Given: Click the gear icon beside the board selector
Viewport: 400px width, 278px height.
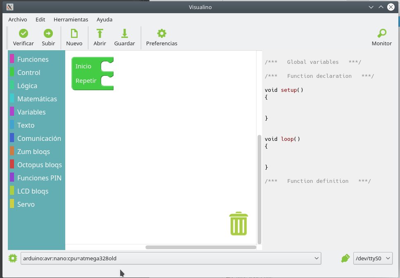Looking at the screenshot, I should tap(12, 258).
